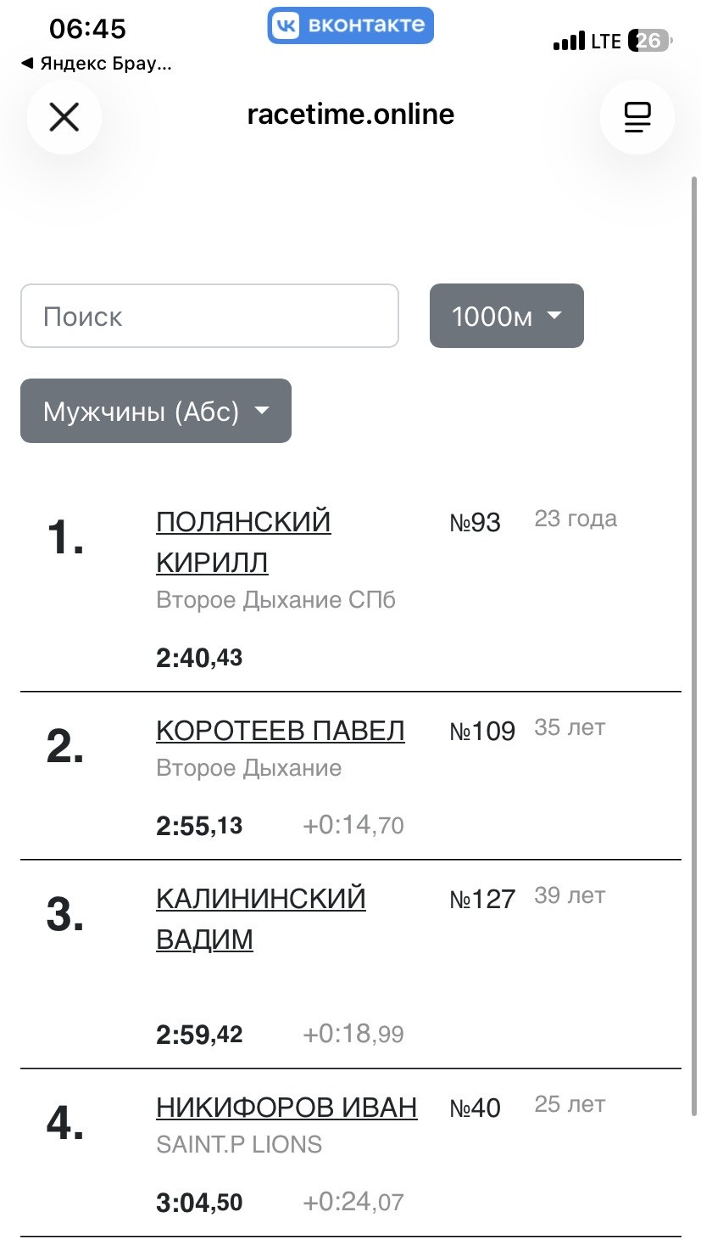
Task: Click the Поиск search field
Action: pos(209,316)
